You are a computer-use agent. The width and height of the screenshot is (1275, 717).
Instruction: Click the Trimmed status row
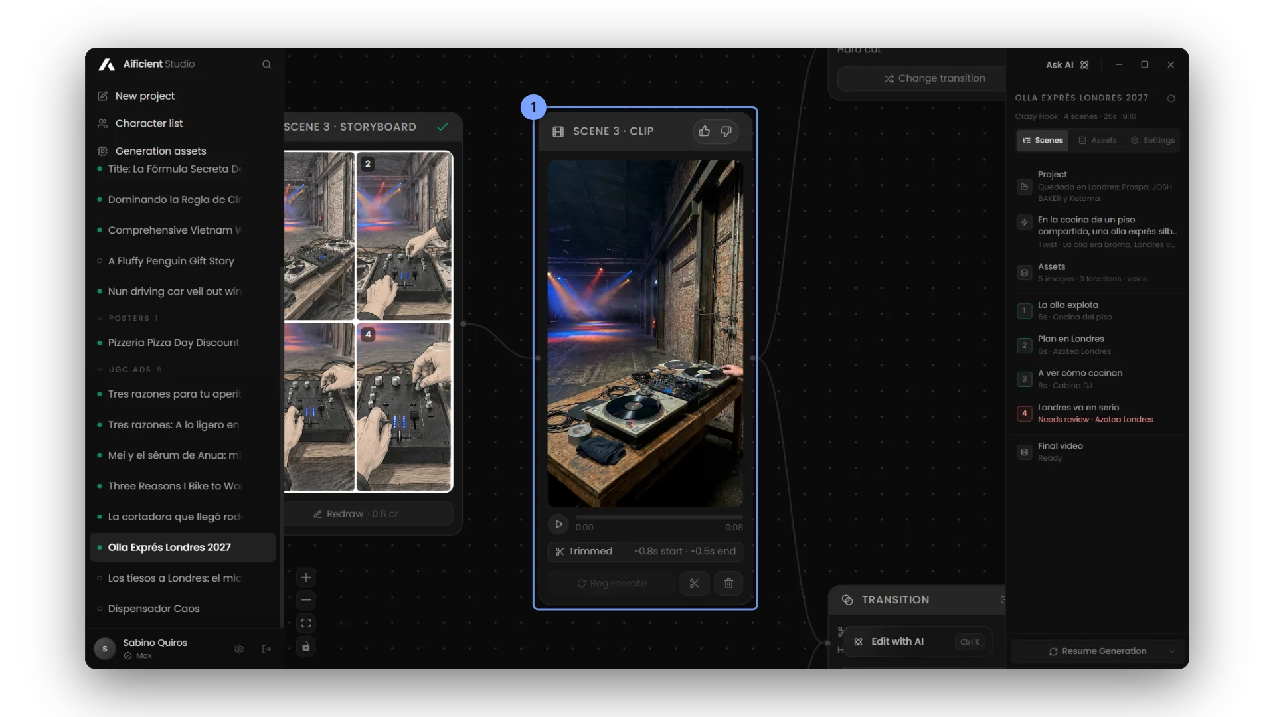pyautogui.click(x=645, y=552)
